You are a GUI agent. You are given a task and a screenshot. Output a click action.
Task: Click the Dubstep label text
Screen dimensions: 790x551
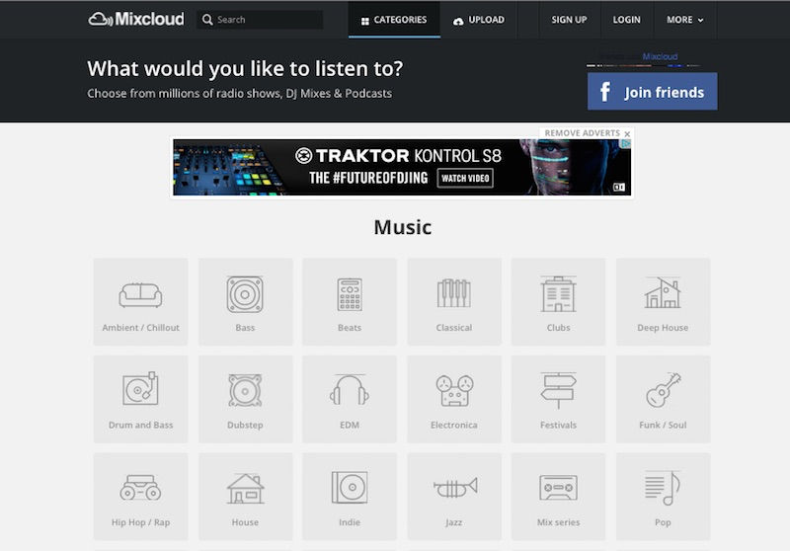pos(245,425)
